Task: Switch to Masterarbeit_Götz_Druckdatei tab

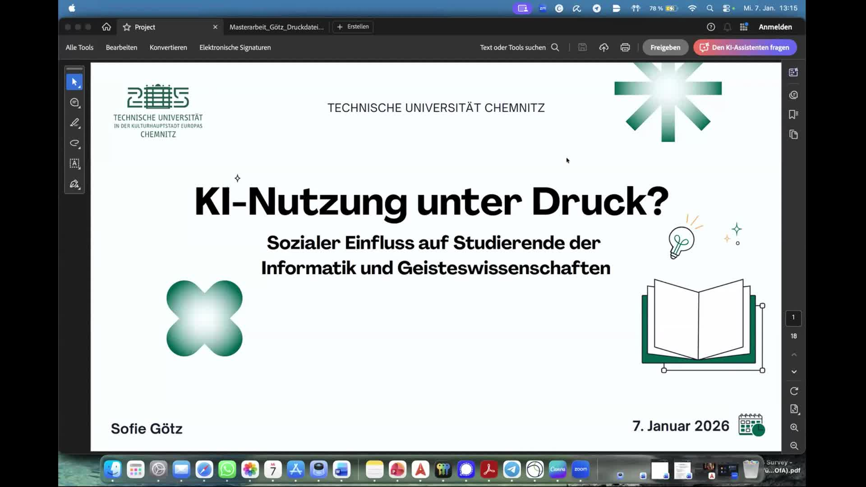Action: [276, 27]
